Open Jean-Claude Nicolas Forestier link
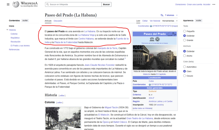219x130 pixels. click(x=100, y=65)
